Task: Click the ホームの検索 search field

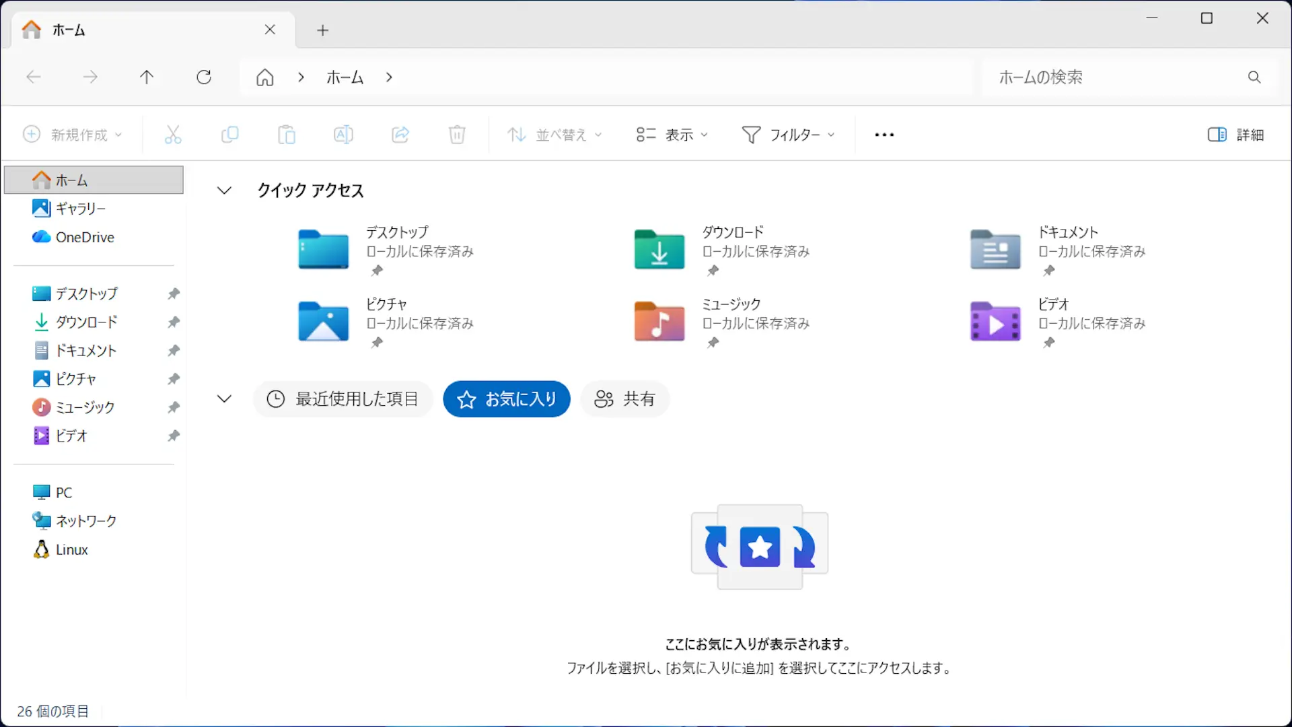Action: pos(1128,77)
